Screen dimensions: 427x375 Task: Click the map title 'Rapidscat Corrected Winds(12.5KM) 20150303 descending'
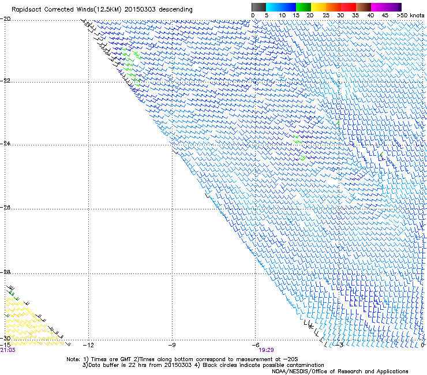coord(102,10)
